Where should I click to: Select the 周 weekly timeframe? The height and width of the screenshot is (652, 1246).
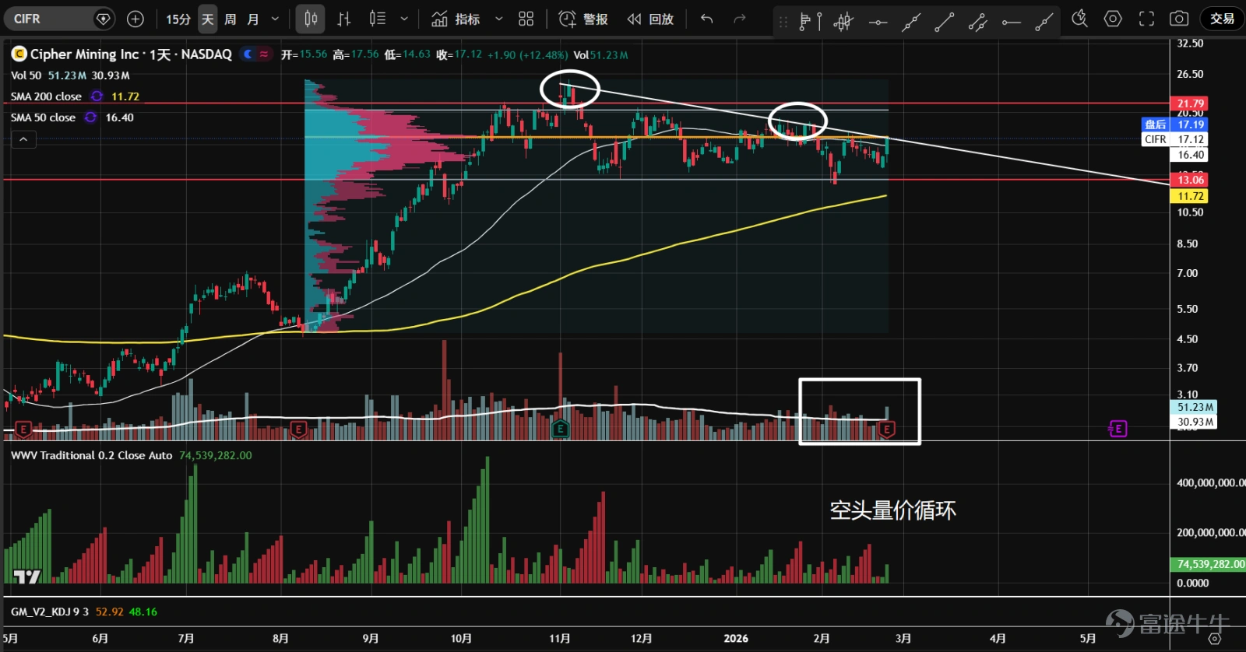tap(231, 19)
